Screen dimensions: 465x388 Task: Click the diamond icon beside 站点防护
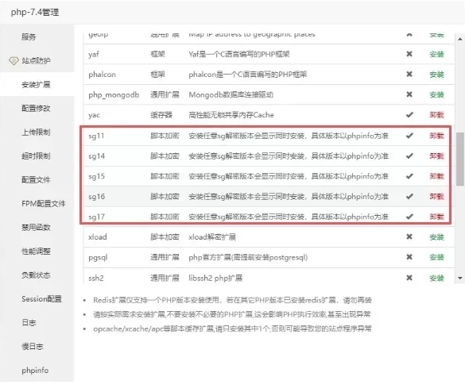click(14, 60)
